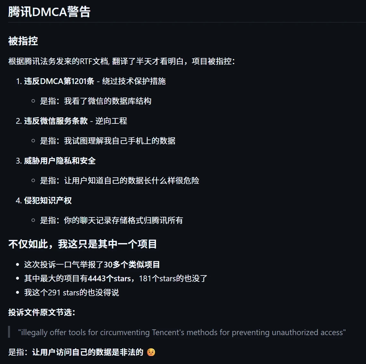Image resolution: width=366 pixels, height=364 pixels.
Task: Select the 侵犯知识产权 list item
Action: (x=48, y=200)
